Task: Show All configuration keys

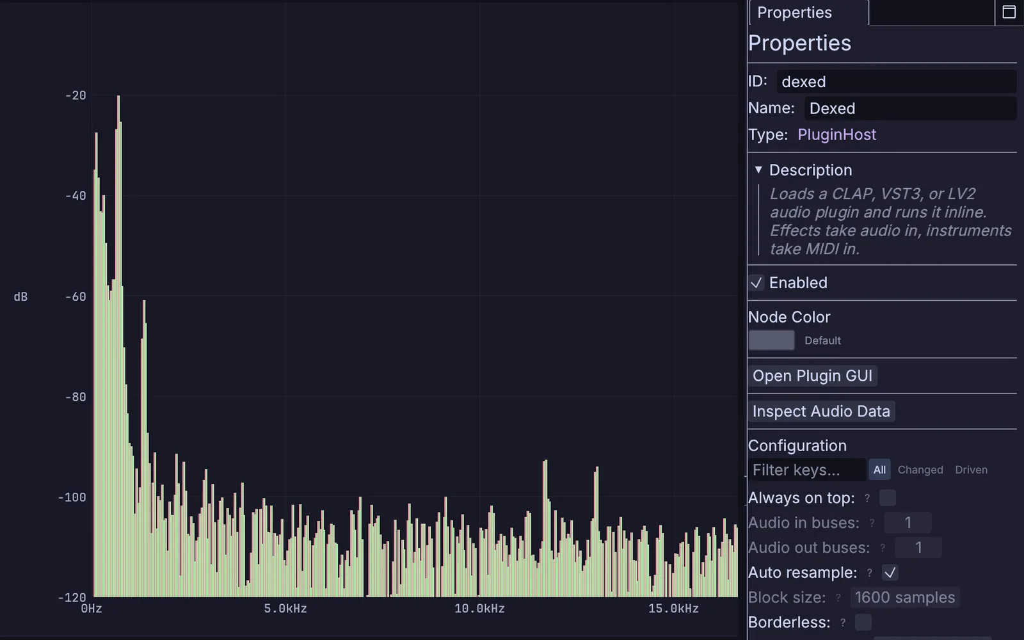Action: [880, 470]
